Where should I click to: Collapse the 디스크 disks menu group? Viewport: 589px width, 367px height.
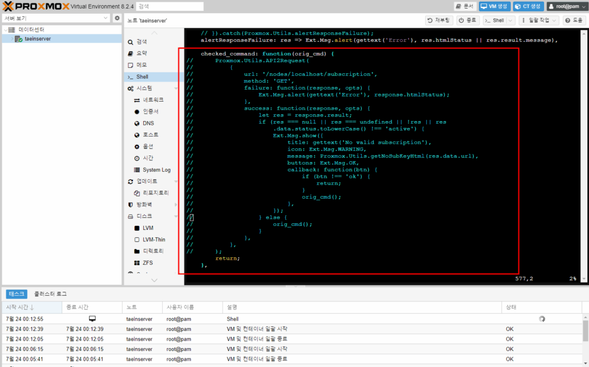click(176, 217)
